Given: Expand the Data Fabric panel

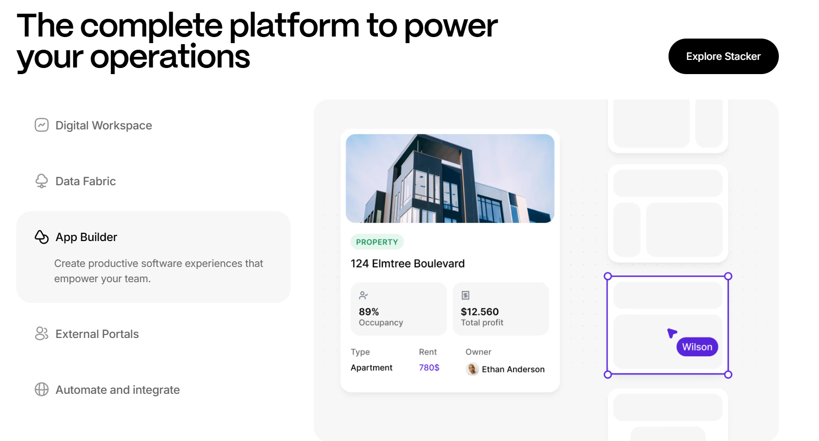Looking at the screenshot, I should [85, 181].
